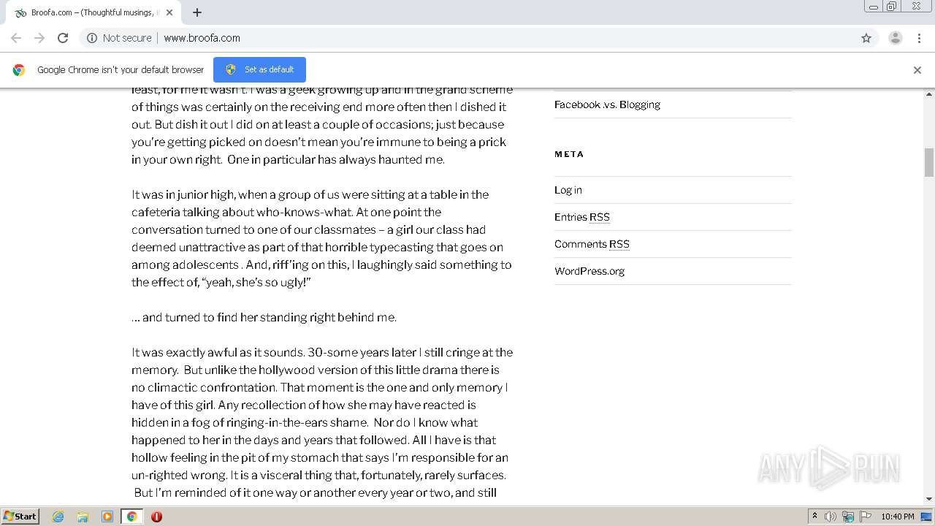Open the network tray icon
935x526 pixels.
[848, 517]
